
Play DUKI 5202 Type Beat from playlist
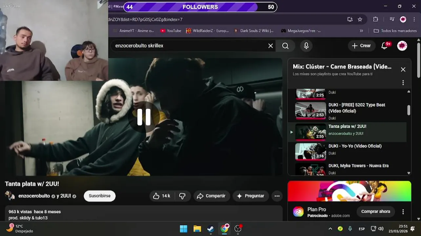point(348,111)
